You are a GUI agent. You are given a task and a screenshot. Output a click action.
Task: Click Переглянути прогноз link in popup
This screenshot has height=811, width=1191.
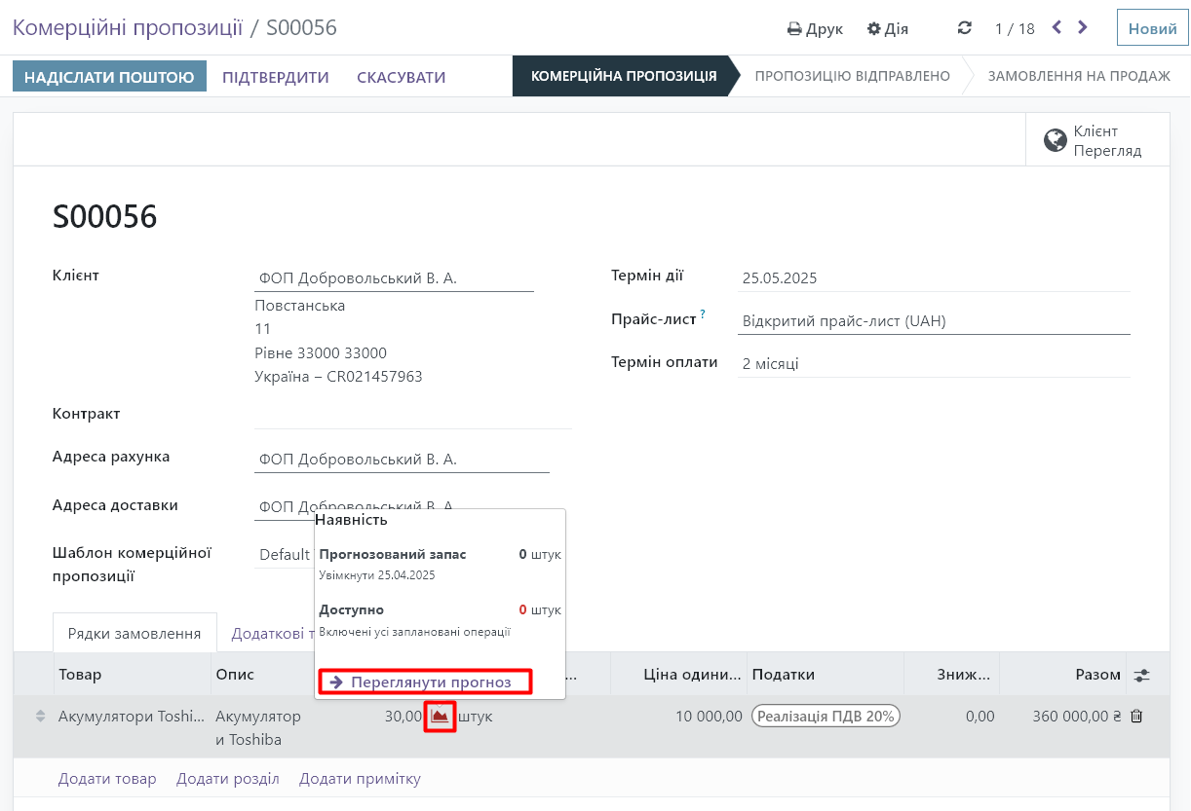click(x=425, y=682)
